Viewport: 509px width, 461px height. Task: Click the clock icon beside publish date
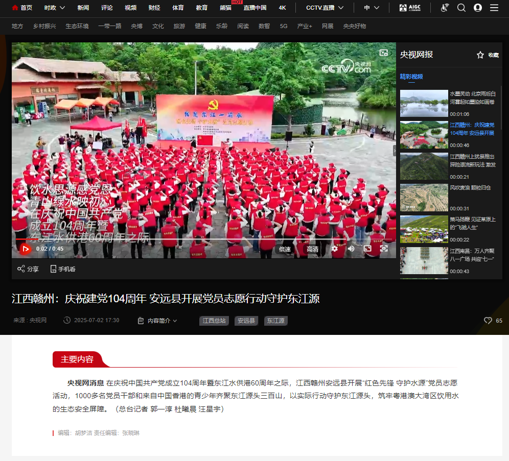pos(67,320)
